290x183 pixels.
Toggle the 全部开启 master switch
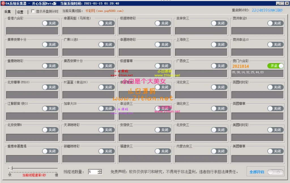[x=275, y=172]
